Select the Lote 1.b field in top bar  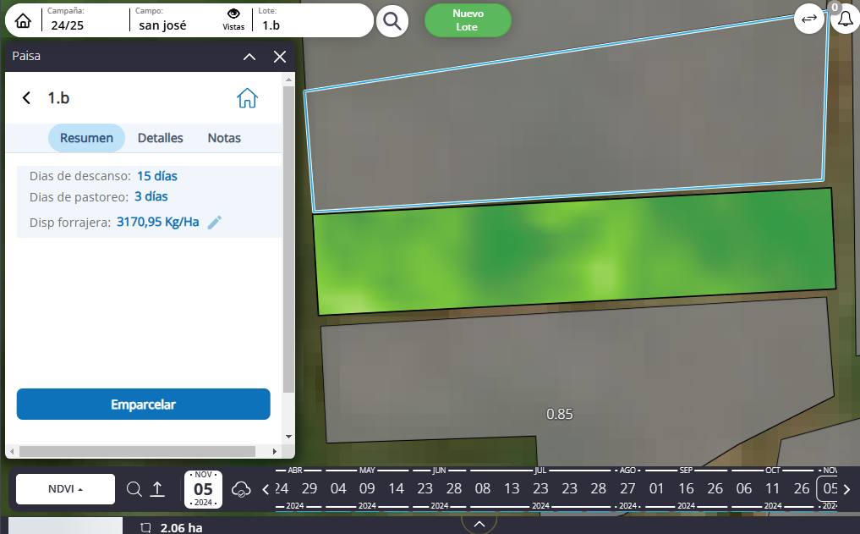pos(311,20)
